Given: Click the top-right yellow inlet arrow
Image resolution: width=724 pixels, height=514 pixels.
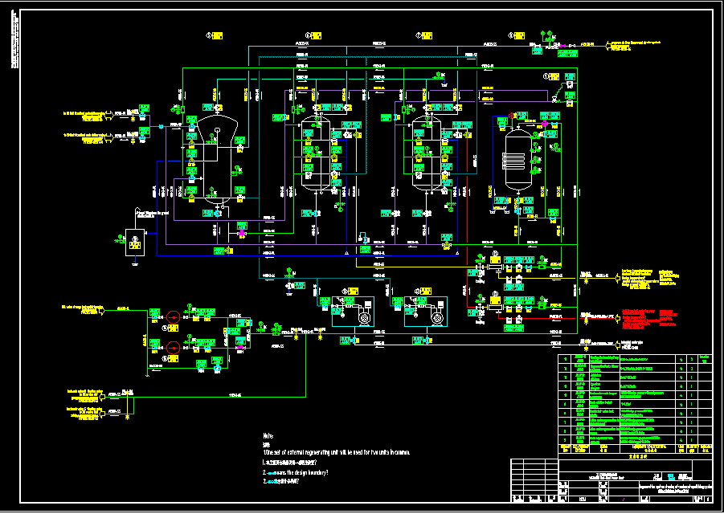Looking at the screenshot, I should tap(608, 45).
